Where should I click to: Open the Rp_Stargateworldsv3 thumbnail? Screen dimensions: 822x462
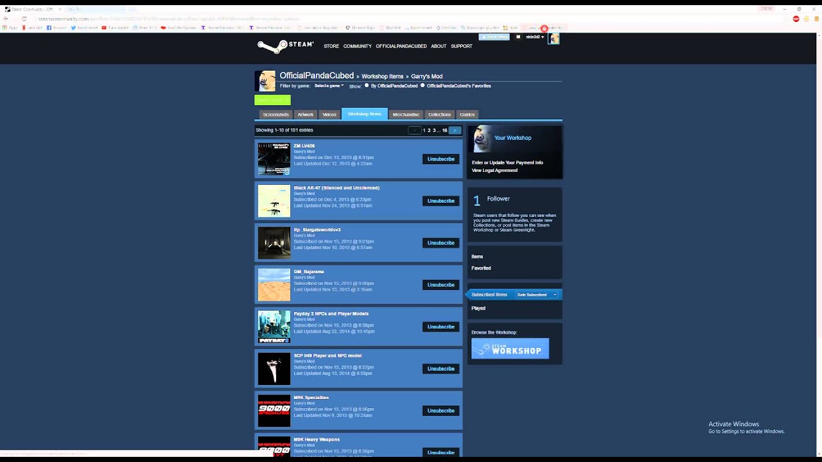(x=274, y=243)
